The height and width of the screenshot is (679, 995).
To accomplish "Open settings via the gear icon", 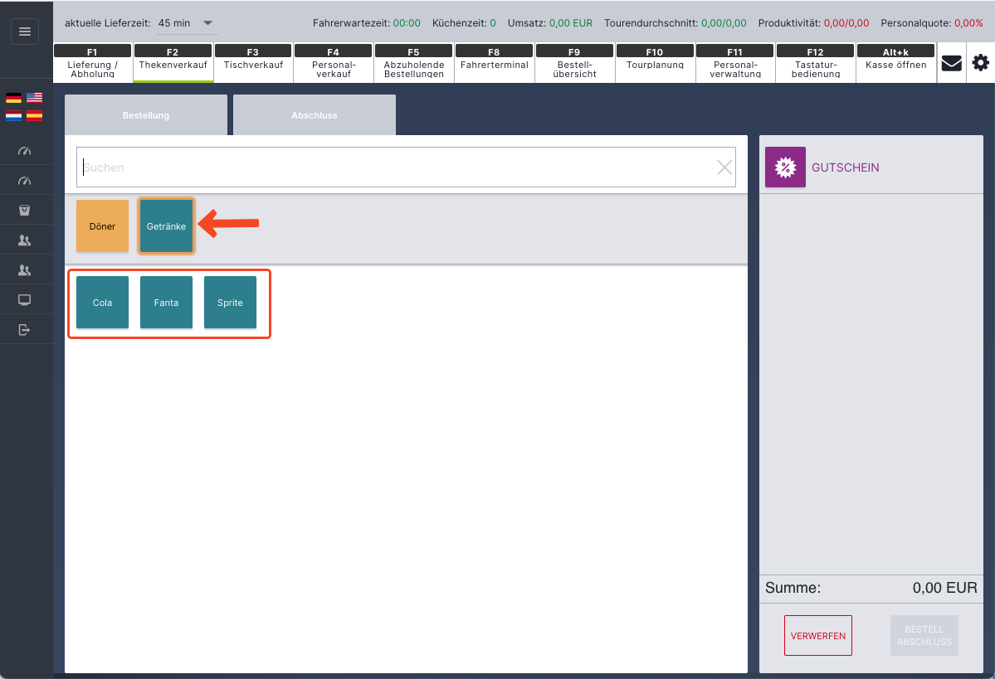I will click(980, 63).
